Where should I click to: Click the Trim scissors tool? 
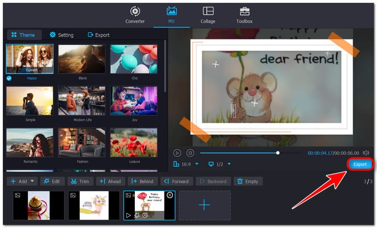[80, 181]
